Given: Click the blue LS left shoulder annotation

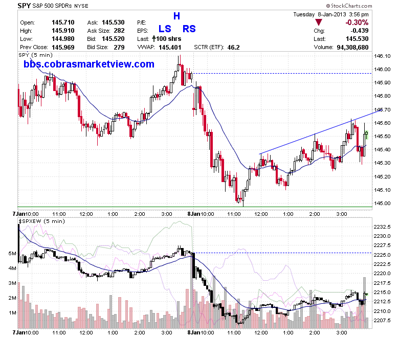Looking at the screenshot, I should point(165,29).
